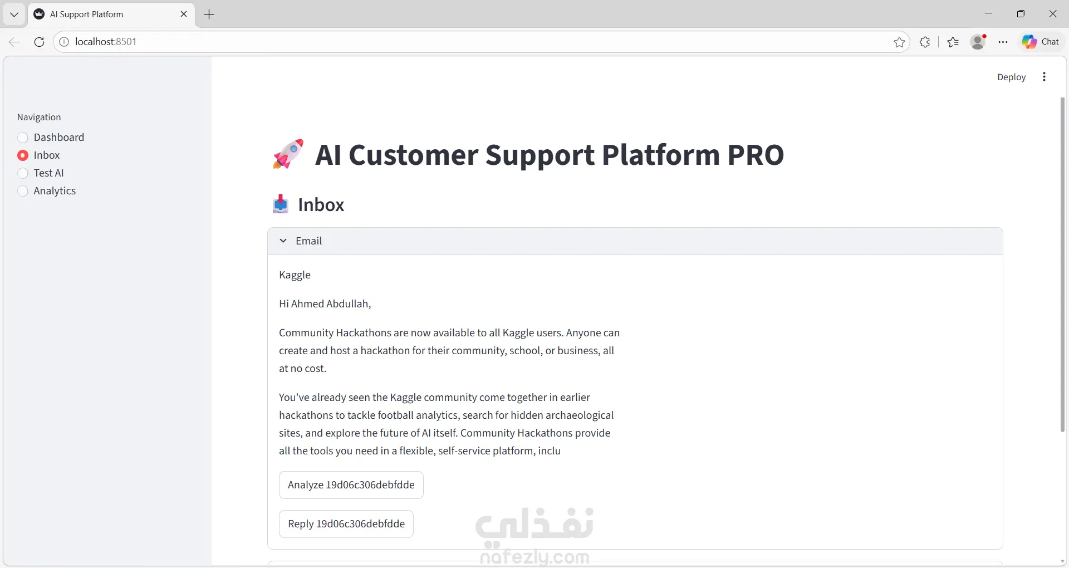Open the Copilot Chat sidebar
The width and height of the screenshot is (1069, 568).
point(1041,42)
